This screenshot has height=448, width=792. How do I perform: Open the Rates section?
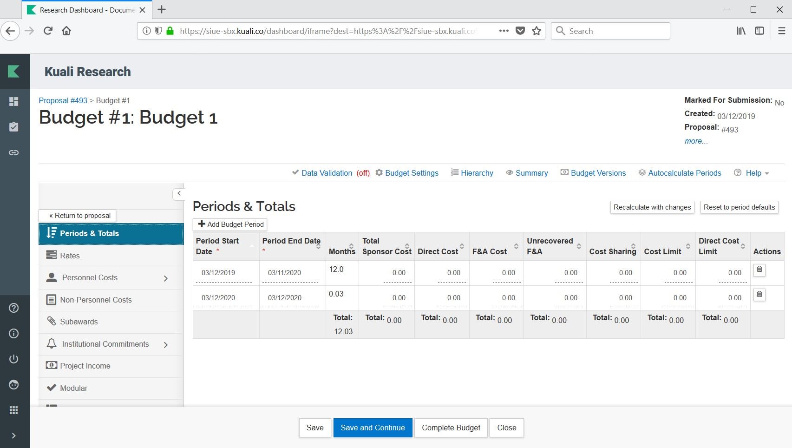click(x=70, y=256)
